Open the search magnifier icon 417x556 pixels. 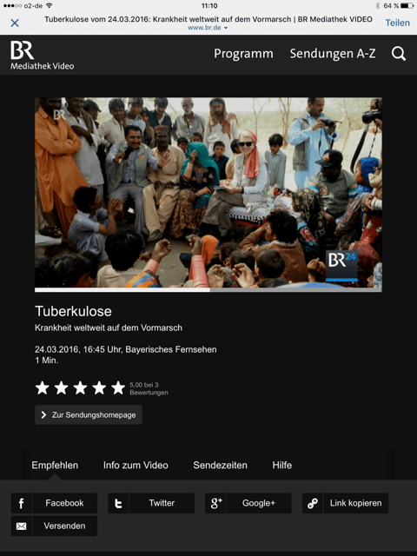tap(399, 54)
